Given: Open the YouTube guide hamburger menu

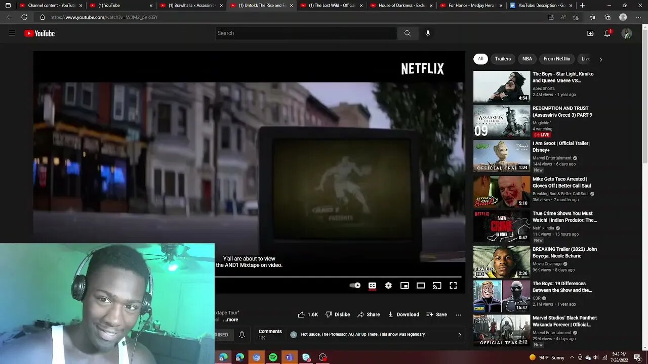Looking at the screenshot, I should click(12, 33).
